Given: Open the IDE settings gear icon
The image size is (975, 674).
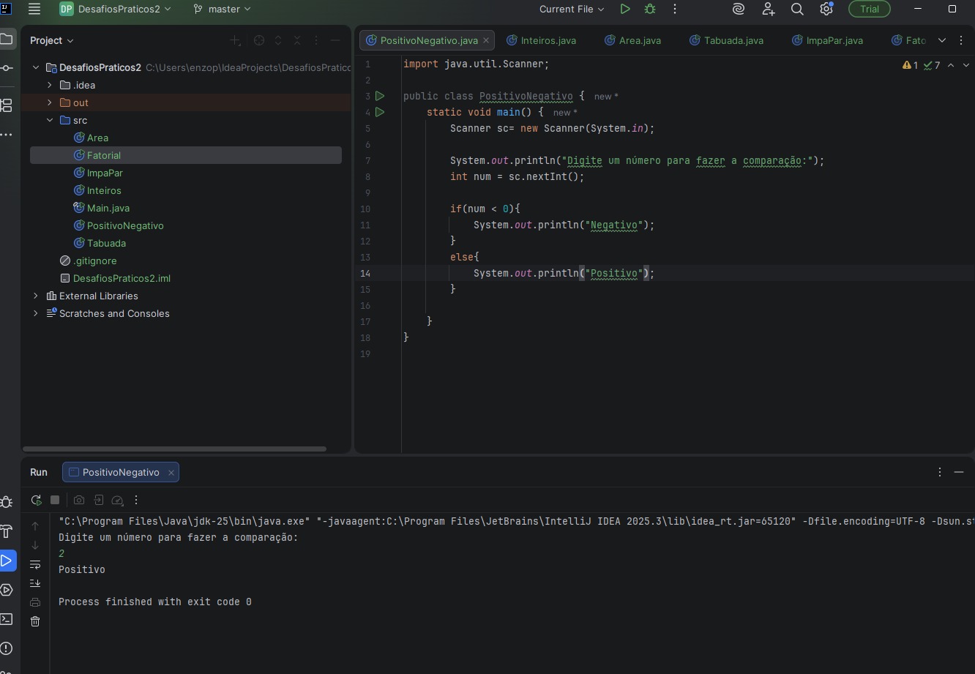Looking at the screenshot, I should coord(826,10).
